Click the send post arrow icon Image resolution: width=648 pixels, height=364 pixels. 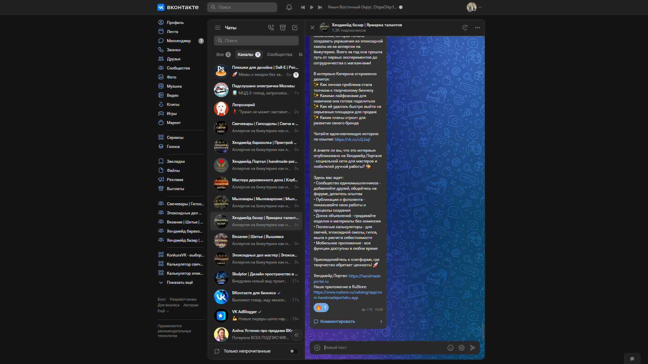[x=473, y=347]
